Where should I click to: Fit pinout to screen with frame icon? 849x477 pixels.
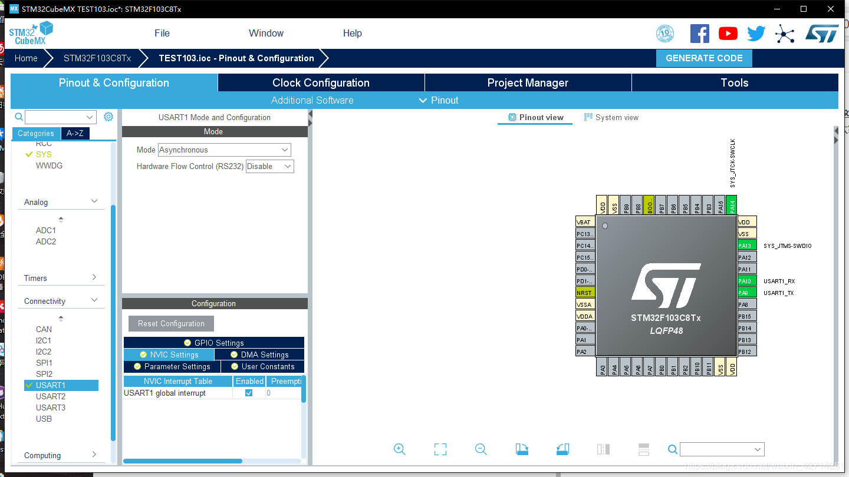[440, 449]
